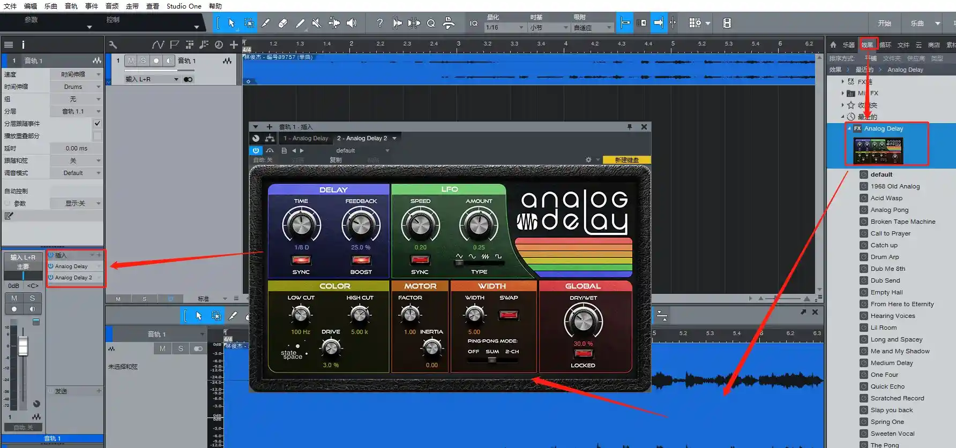Click the 复制 button in plugin header
Image resolution: width=956 pixels, height=448 pixels.
[335, 160]
